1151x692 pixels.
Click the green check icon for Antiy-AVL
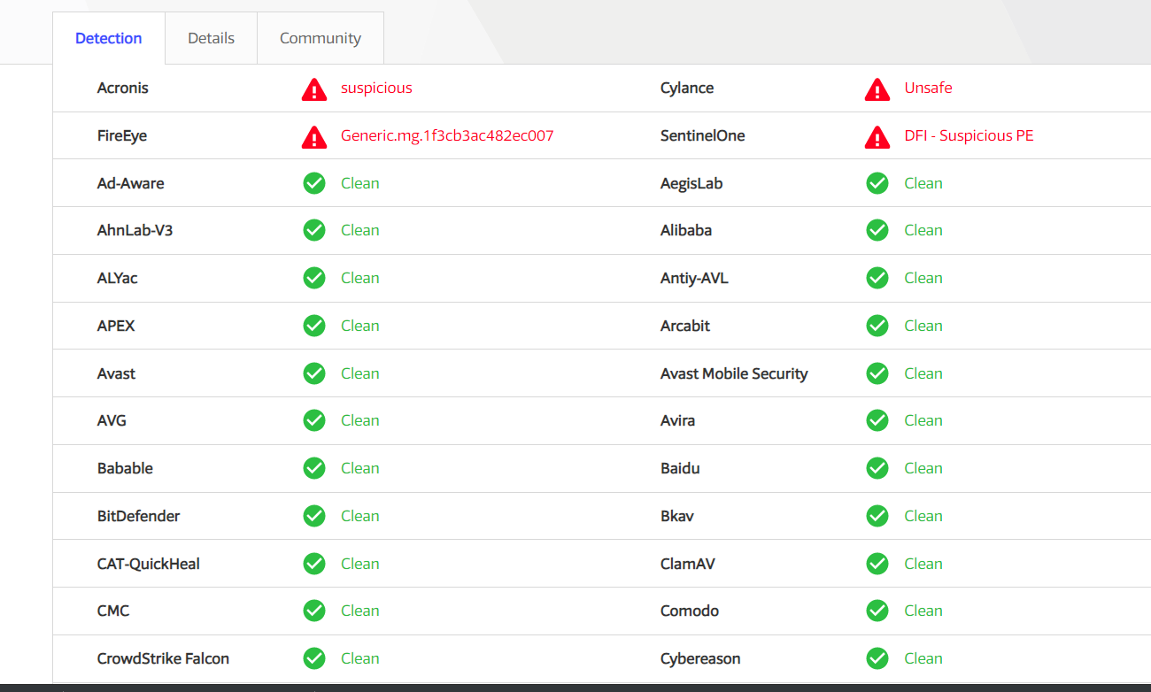[877, 278]
